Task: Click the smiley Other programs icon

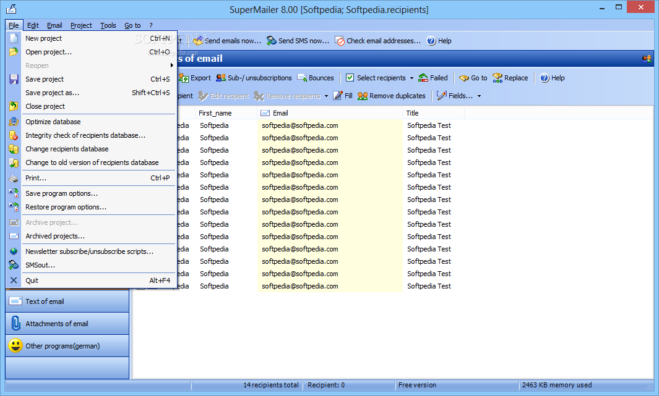Action: (x=15, y=346)
